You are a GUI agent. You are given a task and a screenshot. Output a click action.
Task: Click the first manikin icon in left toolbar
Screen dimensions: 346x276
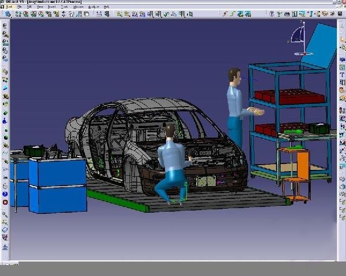[x=5, y=26]
